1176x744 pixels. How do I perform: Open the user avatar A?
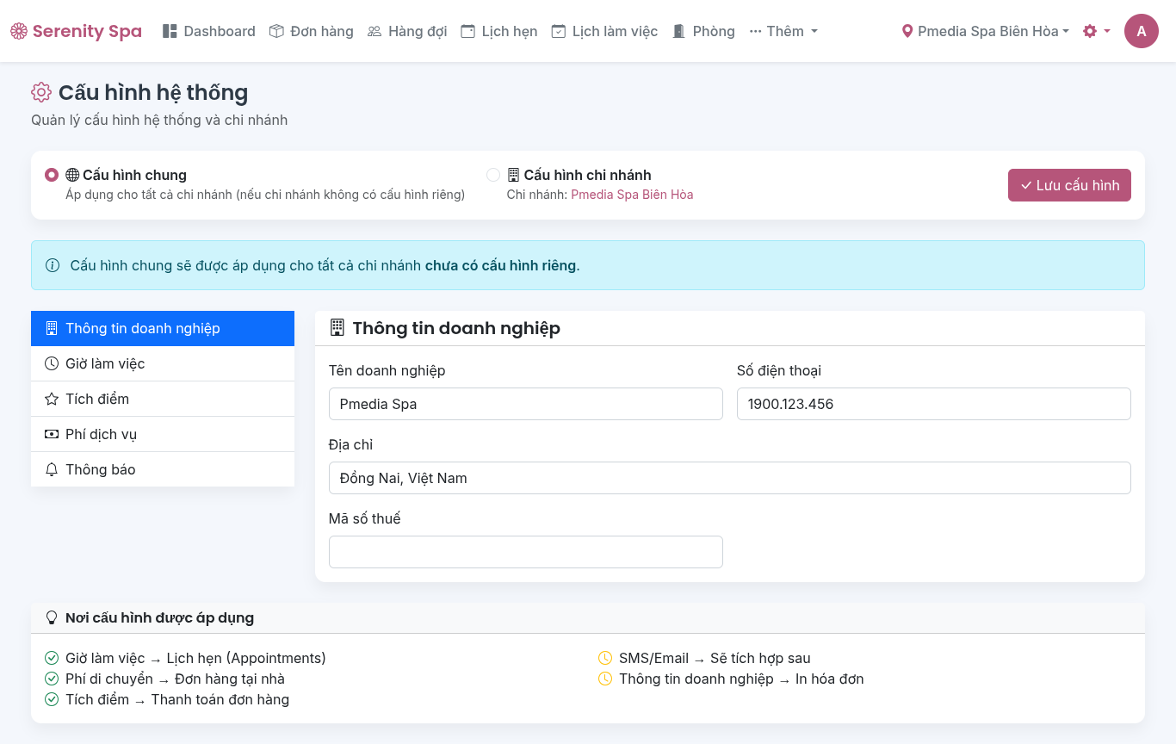click(x=1141, y=31)
